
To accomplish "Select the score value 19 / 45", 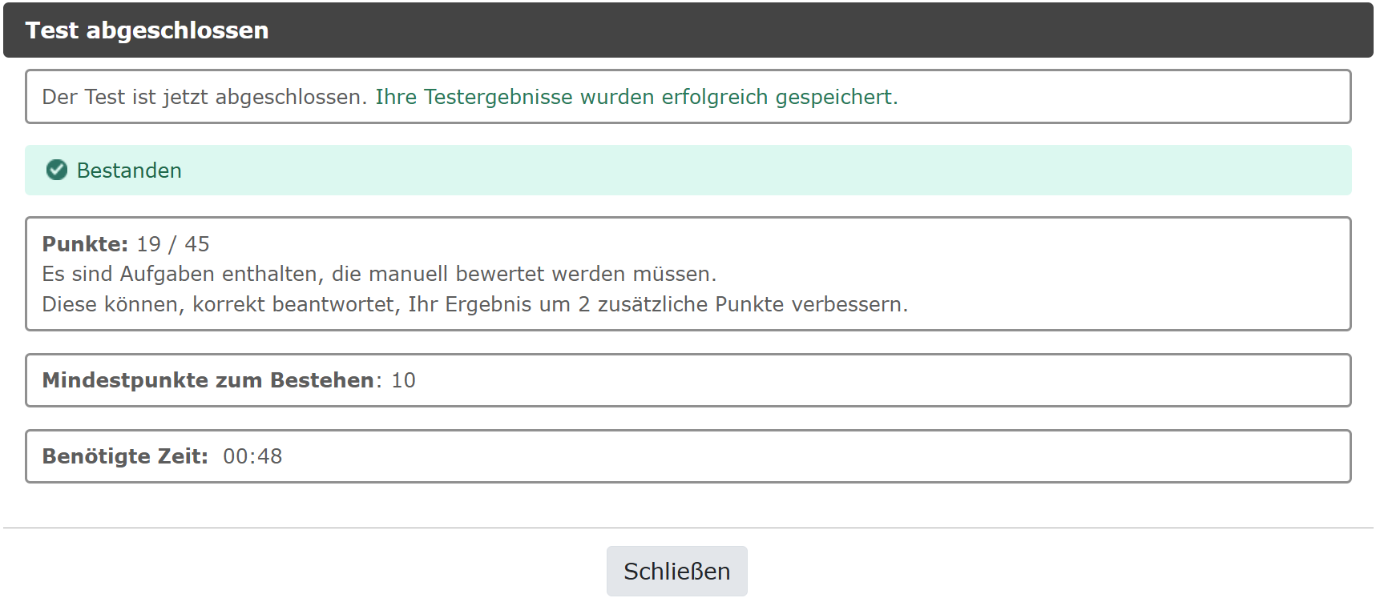I will (x=172, y=243).
